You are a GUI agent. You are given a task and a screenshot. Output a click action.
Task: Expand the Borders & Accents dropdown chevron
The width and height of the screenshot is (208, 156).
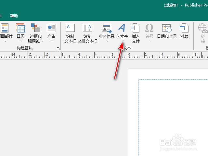pyautogui.click(x=42, y=41)
